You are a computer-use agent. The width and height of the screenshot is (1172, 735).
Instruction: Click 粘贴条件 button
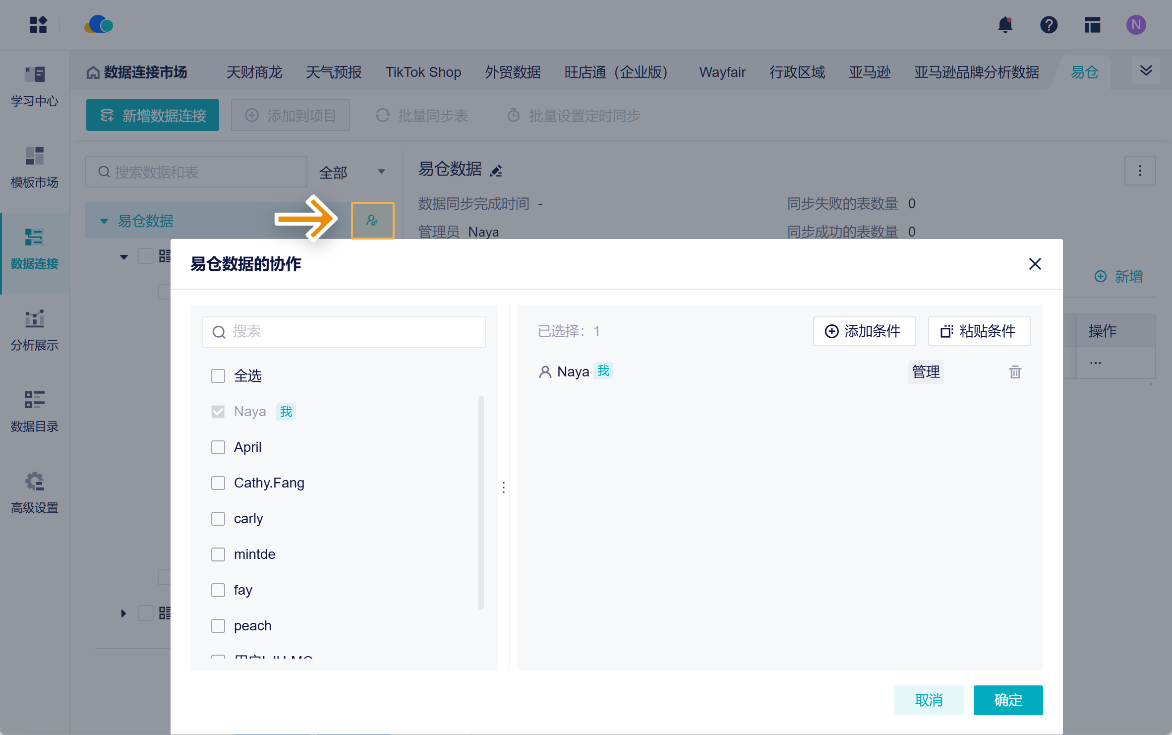[979, 331]
